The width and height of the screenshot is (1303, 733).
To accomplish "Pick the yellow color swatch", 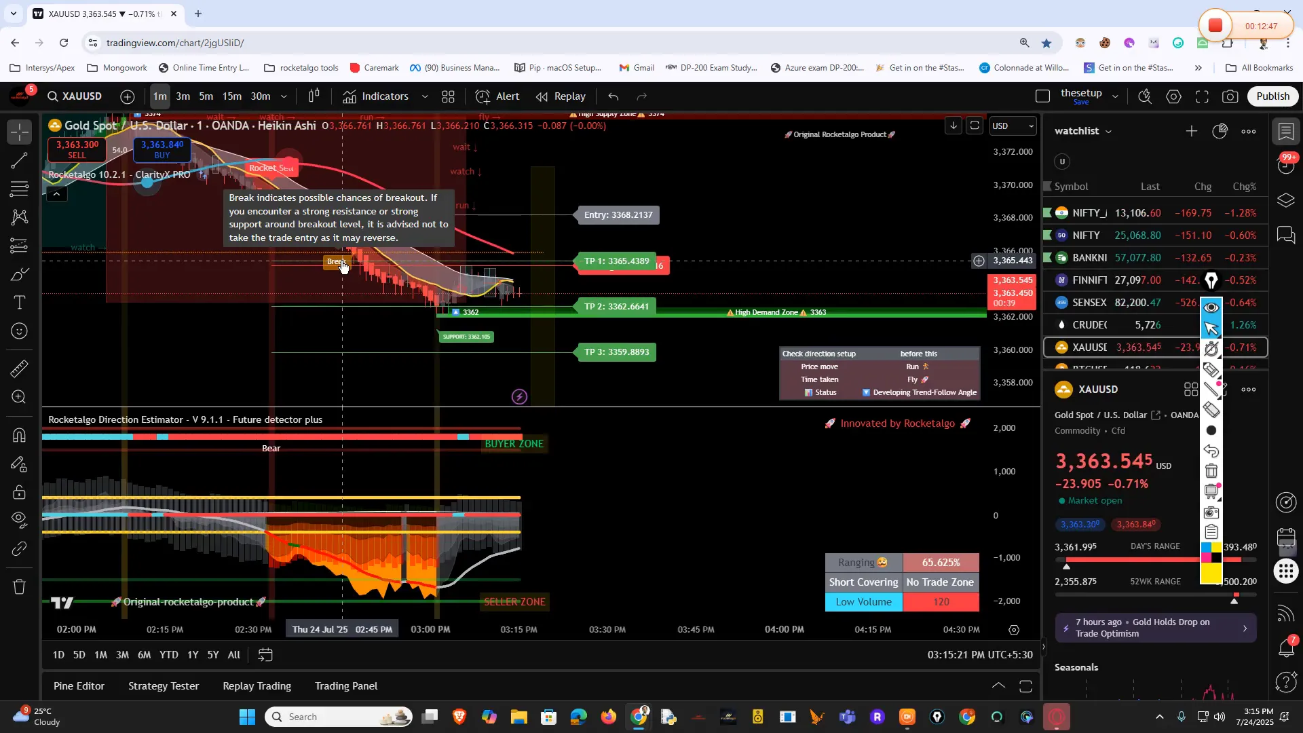I will tap(1211, 574).
